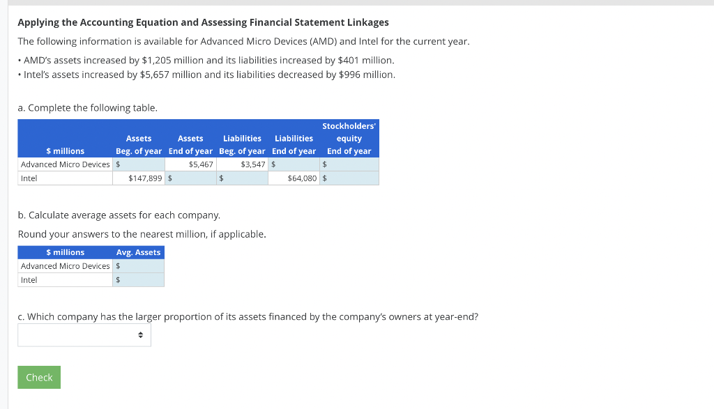Click AMD's Avg. Assets input field
Viewport: 714px width, 409px height.
click(139, 266)
